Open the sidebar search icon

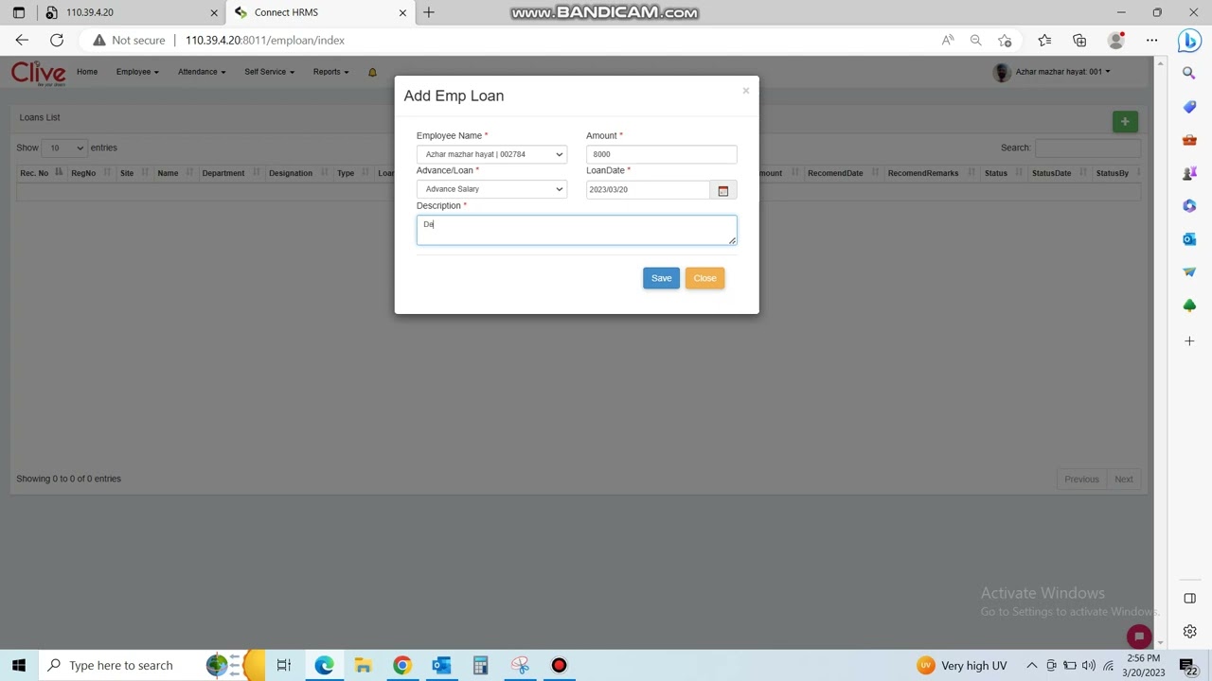pos(1189,73)
